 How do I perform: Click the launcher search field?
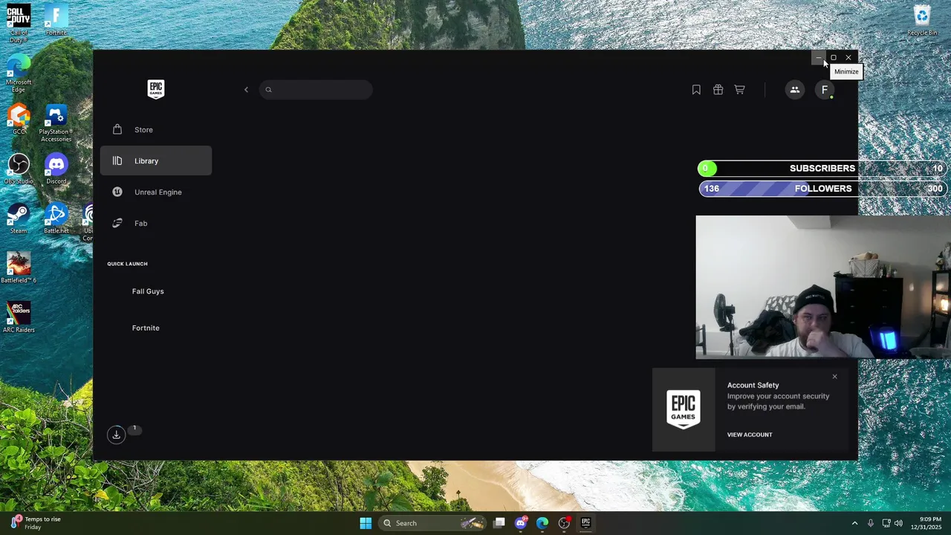[x=316, y=90]
